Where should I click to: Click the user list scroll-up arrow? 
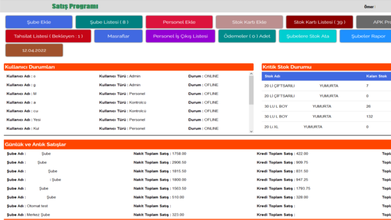251,74
